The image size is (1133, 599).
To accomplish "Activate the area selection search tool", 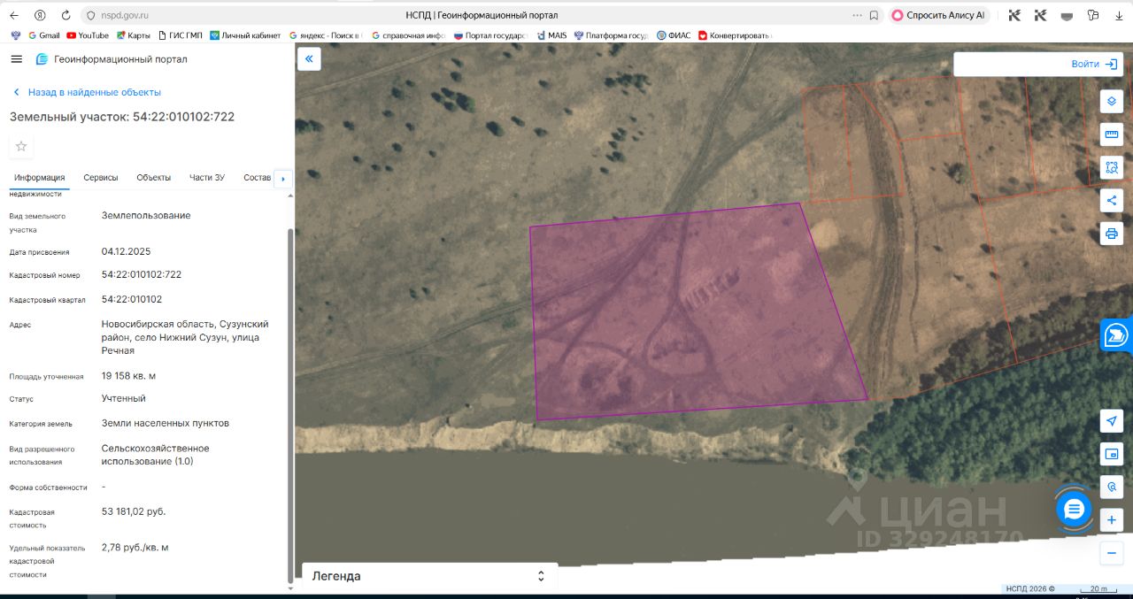I will coord(1112,166).
